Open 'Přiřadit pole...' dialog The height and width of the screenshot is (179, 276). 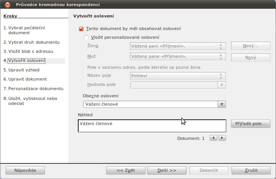tap(251, 124)
